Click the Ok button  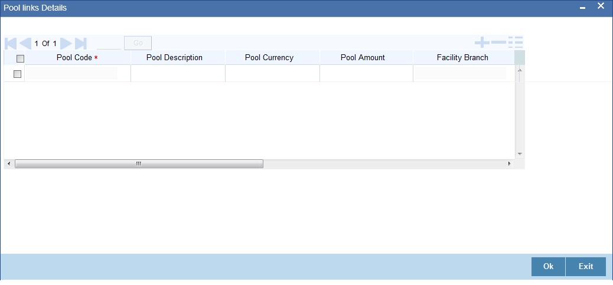pyautogui.click(x=548, y=266)
